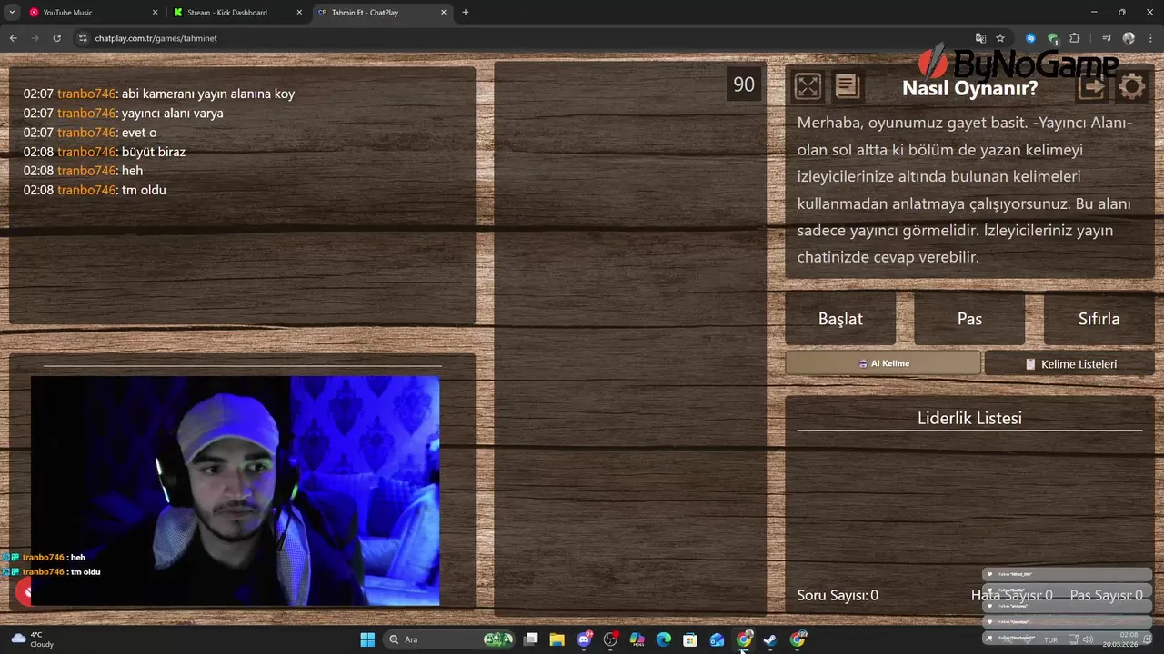The height and width of the screenshot is (654, 1164).
Task: Open Steam from the taskbar
Action: (x=770, y=639)
